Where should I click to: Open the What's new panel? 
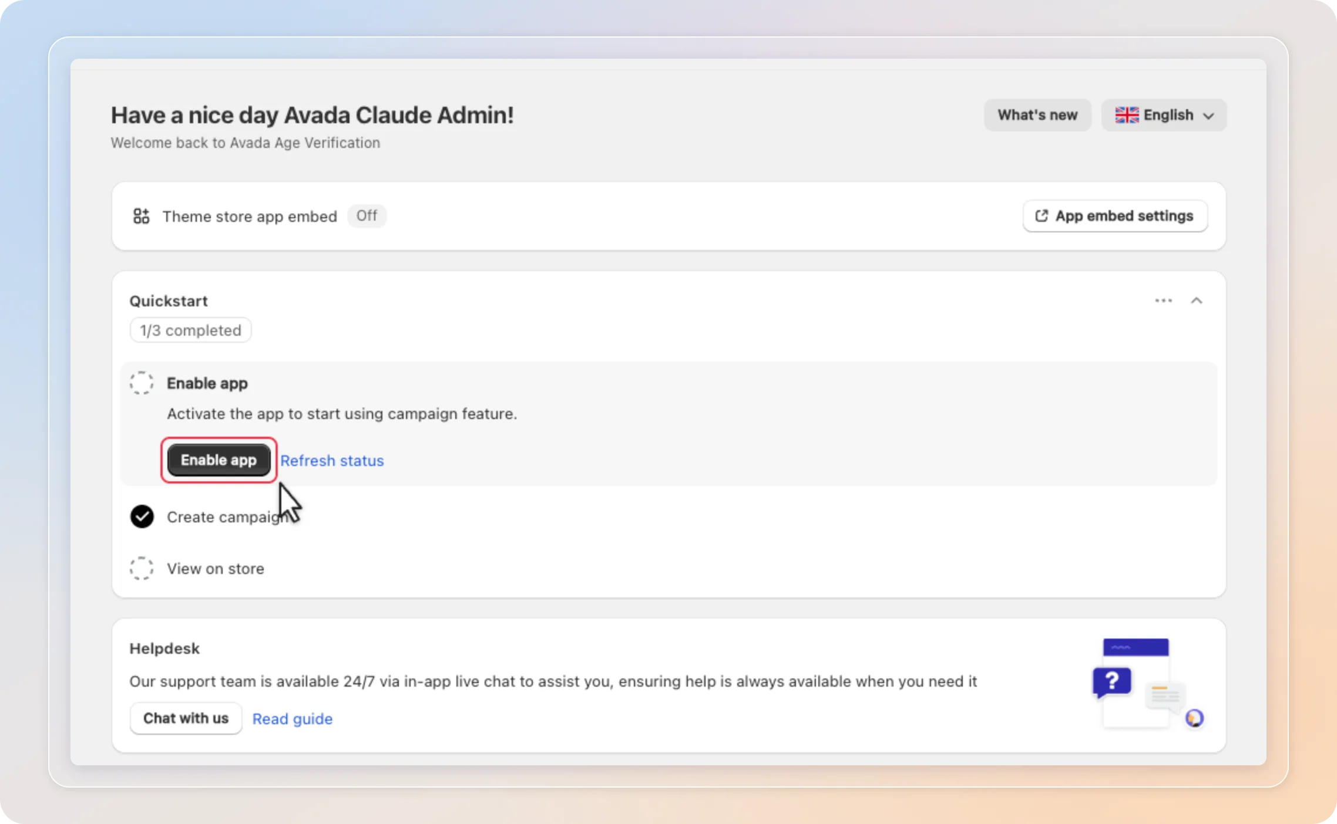click(x=1037, y=115)
